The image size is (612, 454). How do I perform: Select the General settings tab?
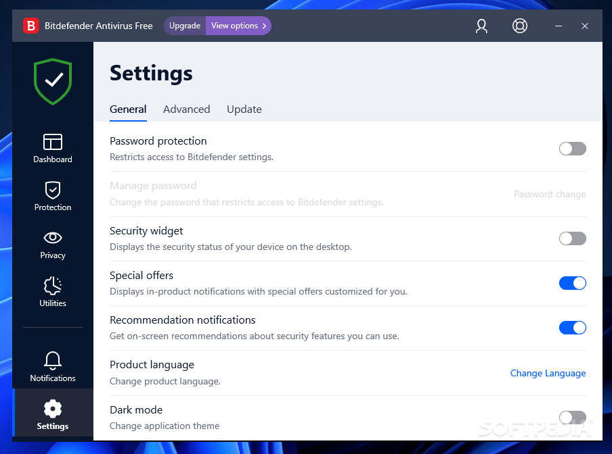[x=128, y=109]
